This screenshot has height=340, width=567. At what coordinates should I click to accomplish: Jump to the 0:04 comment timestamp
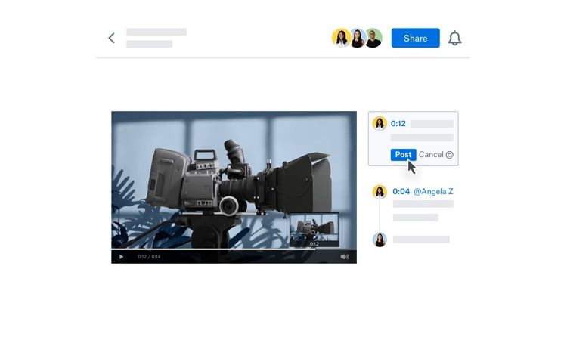[x=401, y=192]
